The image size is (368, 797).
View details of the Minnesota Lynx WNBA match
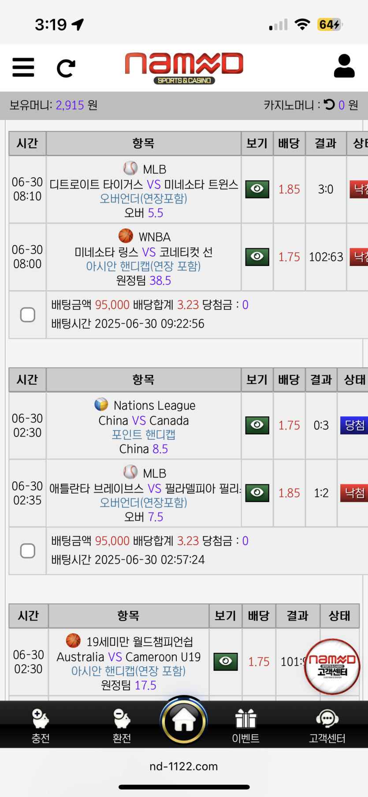257,257
